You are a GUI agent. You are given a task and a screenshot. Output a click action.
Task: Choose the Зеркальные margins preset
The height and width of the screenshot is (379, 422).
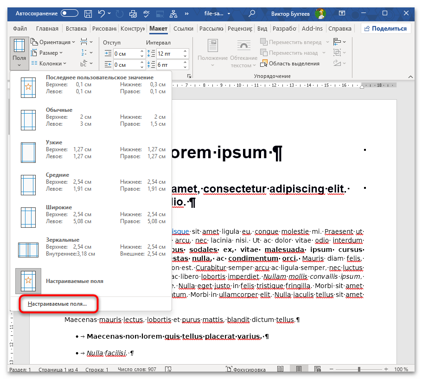tap(91, 250)
